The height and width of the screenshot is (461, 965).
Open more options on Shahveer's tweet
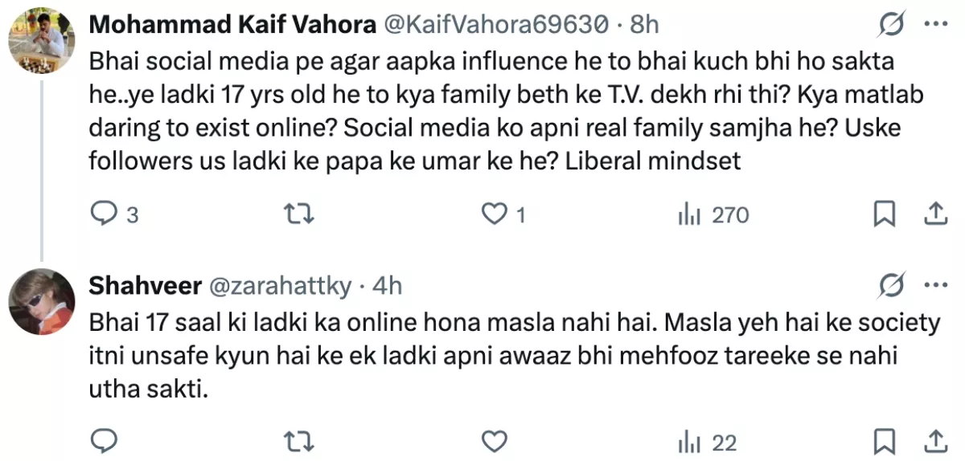934,284
